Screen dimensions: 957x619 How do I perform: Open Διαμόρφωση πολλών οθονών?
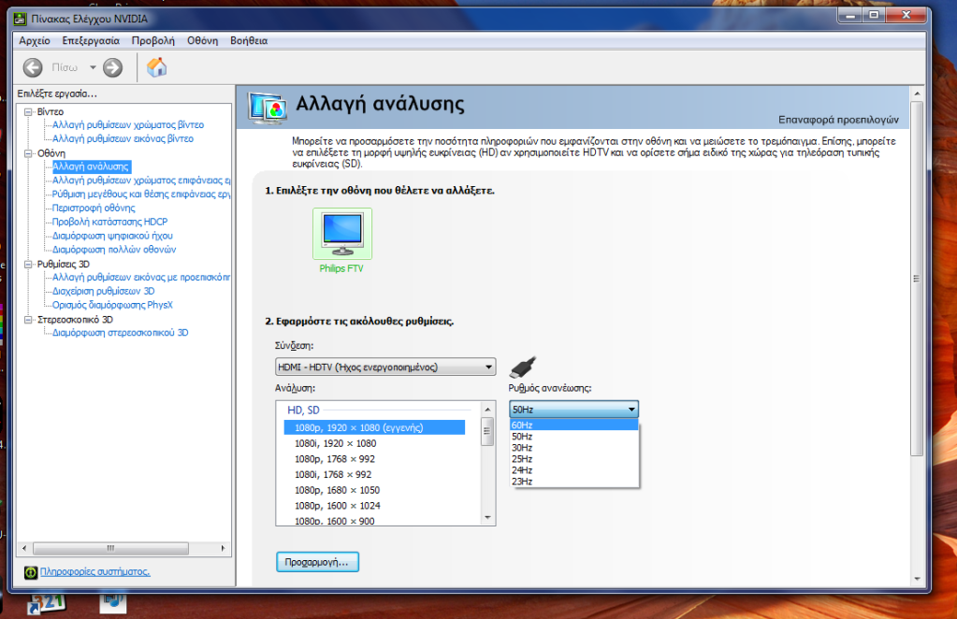coord(114,250)
